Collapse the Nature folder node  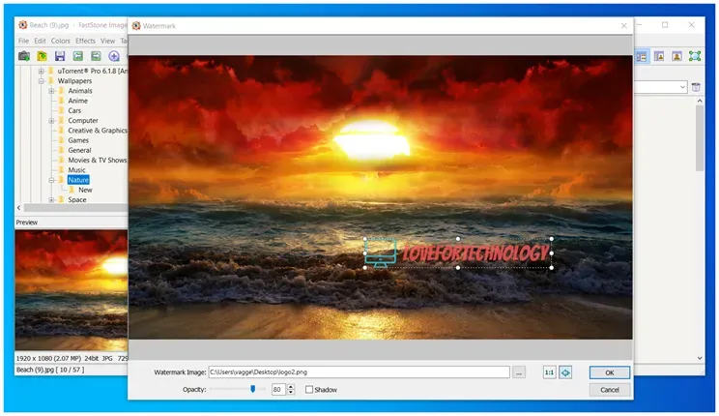[x=52, y=180]
